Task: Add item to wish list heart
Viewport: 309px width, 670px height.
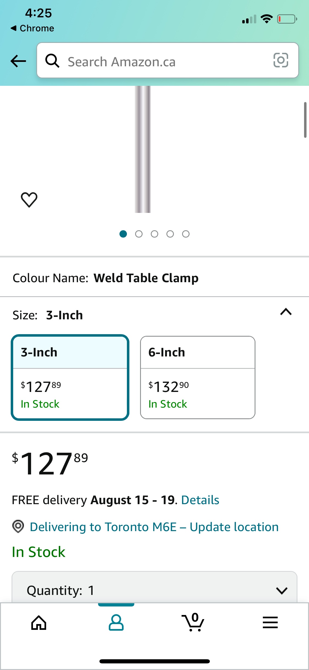Action: click(29, 199)
